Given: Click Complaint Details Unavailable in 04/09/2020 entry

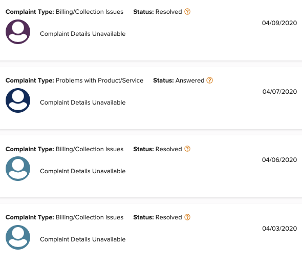Looking at the screenshot, I should click(82, 34).
